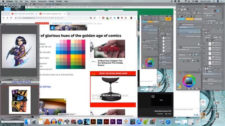Select the Zoom magnifier tool in Clip Studio
The image size is (225, 126).
click(x=179, y=9)
